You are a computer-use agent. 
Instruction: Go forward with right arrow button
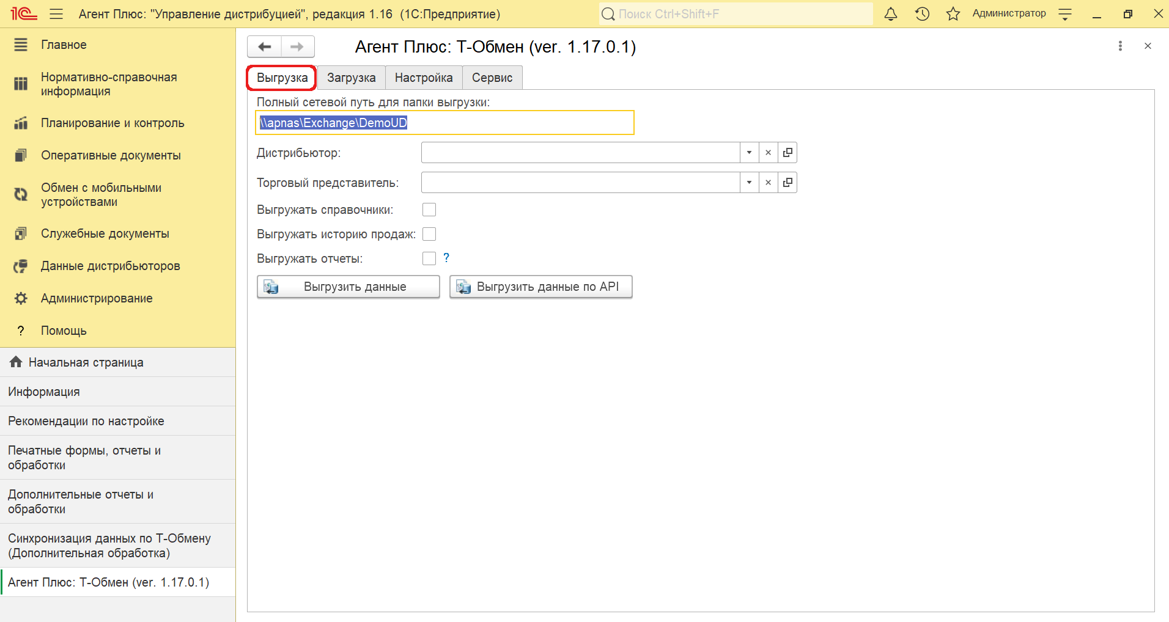[x=298, y=46]
